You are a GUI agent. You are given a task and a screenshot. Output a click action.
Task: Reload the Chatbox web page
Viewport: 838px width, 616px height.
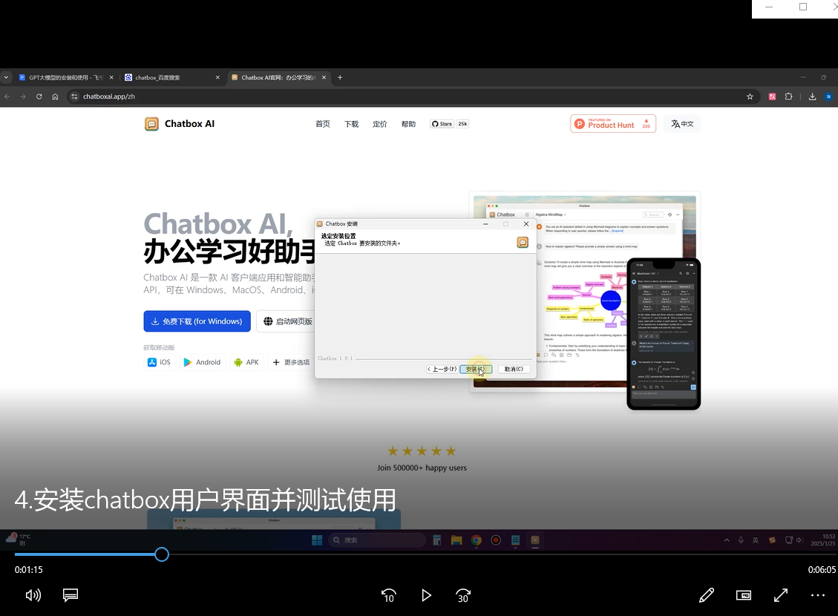click(x=39, y=96)
